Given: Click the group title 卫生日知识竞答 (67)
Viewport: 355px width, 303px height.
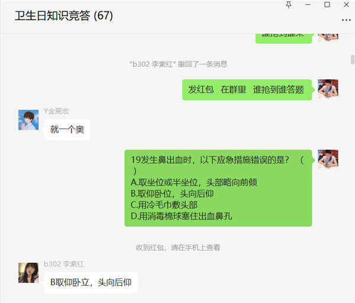Looking at the screenshot, I should 64,16.
